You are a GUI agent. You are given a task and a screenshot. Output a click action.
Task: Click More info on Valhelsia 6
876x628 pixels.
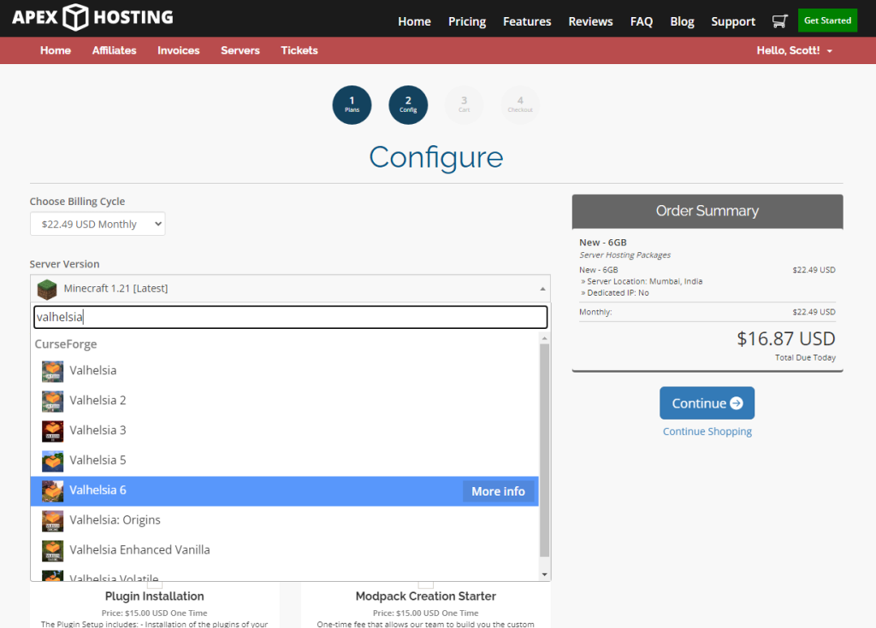click(498, 491)
